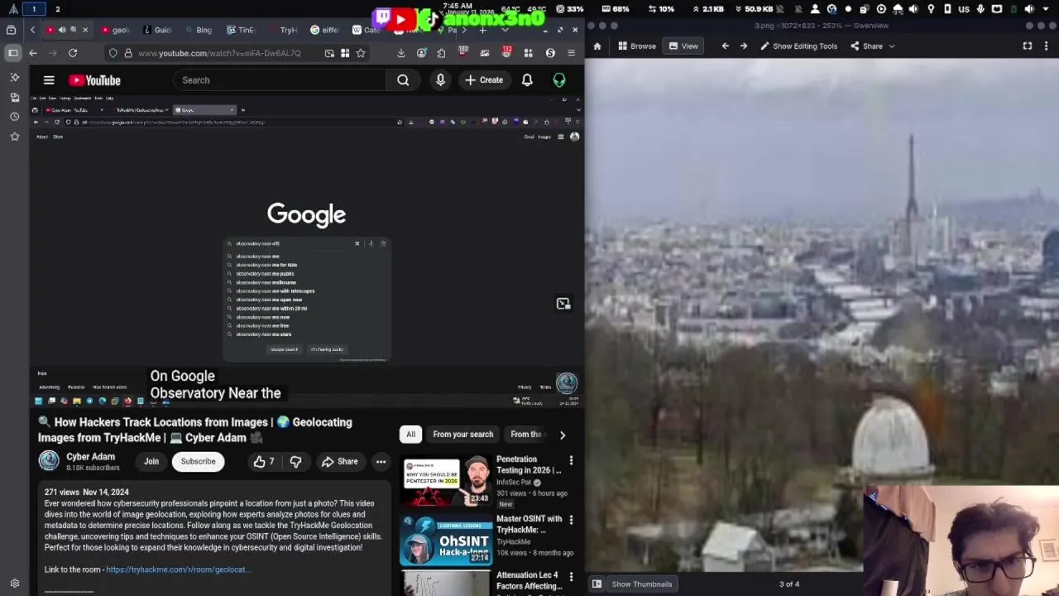Switch Gwenview to Browse mode

click(636, 46)
